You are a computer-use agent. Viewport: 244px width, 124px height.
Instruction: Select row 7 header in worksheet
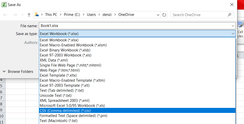point(3,98)
